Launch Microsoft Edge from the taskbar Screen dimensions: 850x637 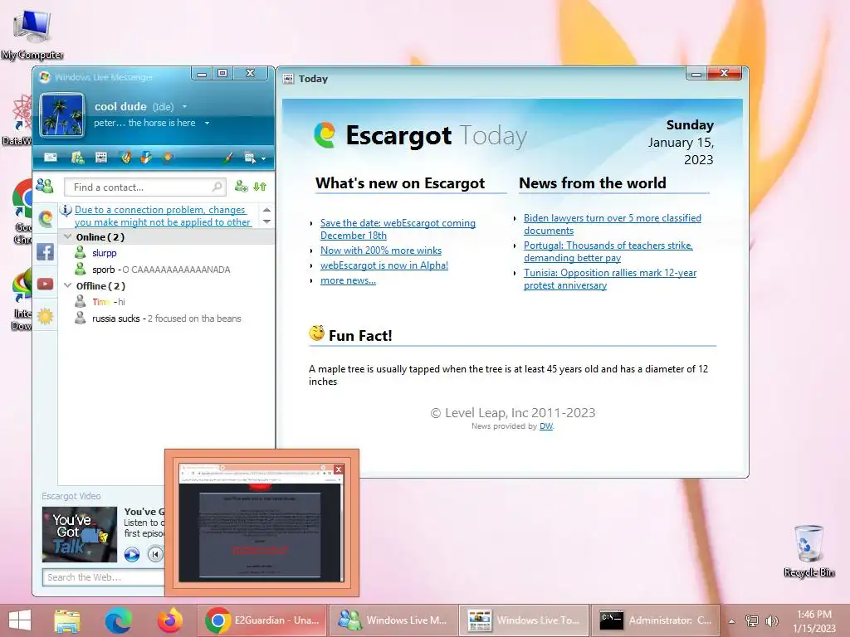(x=118, y=620)
